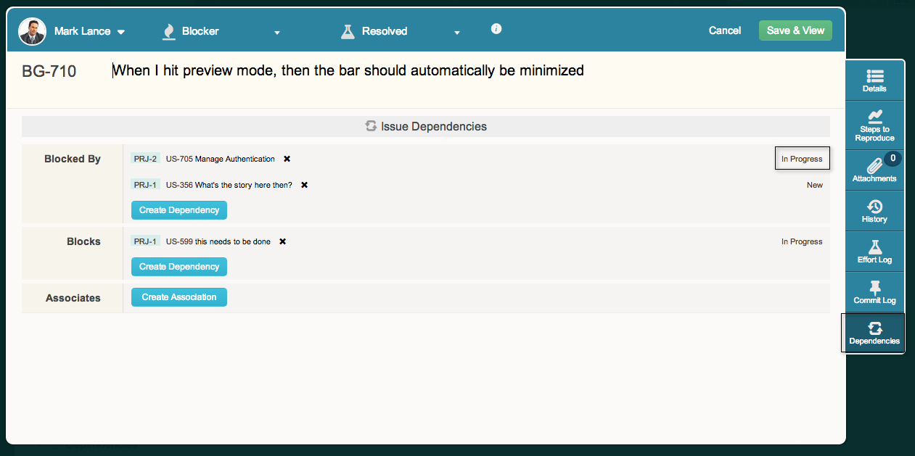This screenshot has height=456, width=915.
Task: Click the issue title text field
Action: [348, 71]
